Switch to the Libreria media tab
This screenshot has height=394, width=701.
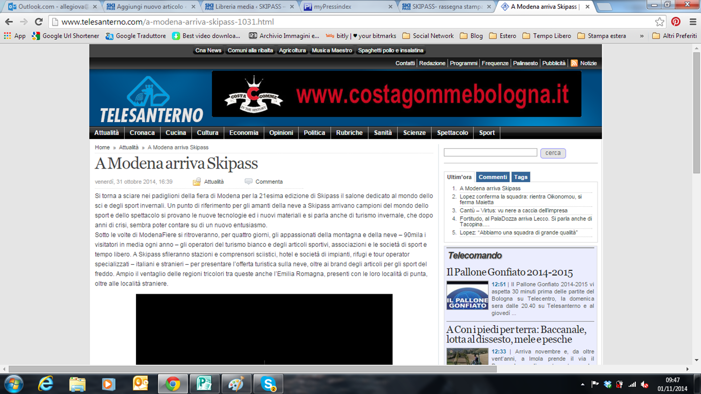click(x=249, y=7)
